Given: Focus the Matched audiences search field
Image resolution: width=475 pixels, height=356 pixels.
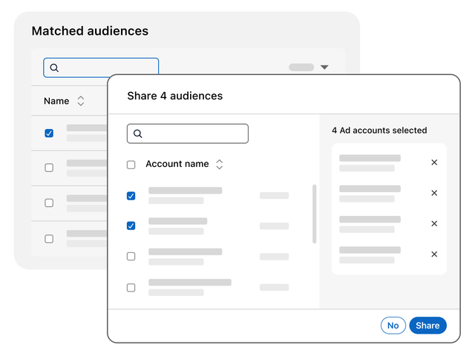Looking at the screenshot, I should (x=101, y=67).
